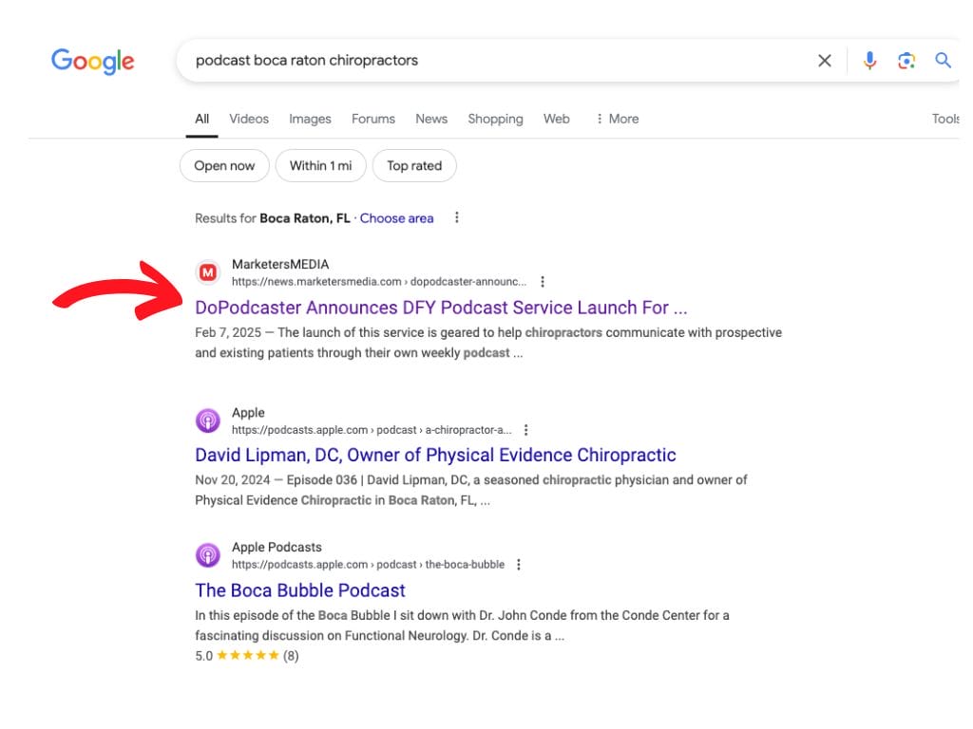The height and width of the screenshot is (729, 973).
Task: Open options menu next to Choose area
Action: pos(457,218)
